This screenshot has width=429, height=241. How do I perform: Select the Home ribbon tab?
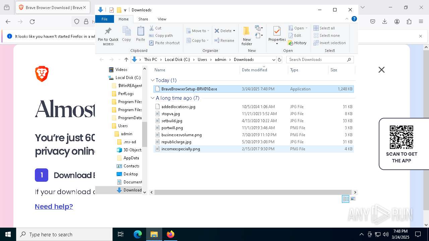[124, 19]
